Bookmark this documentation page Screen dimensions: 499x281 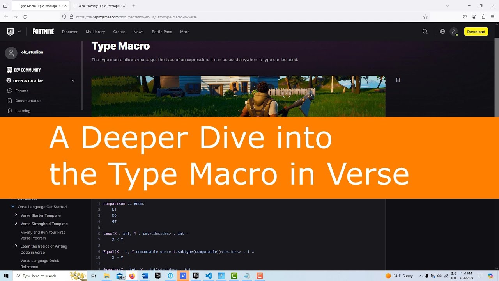point(398,80)
